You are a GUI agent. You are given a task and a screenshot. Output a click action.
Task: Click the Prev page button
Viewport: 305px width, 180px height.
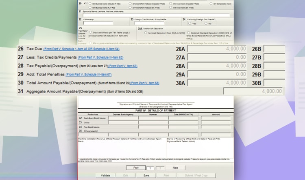[136, 168]
